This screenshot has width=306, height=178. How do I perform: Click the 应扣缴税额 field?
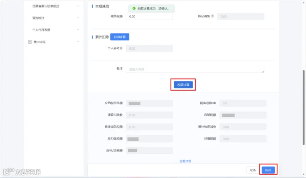click(149, 139)
